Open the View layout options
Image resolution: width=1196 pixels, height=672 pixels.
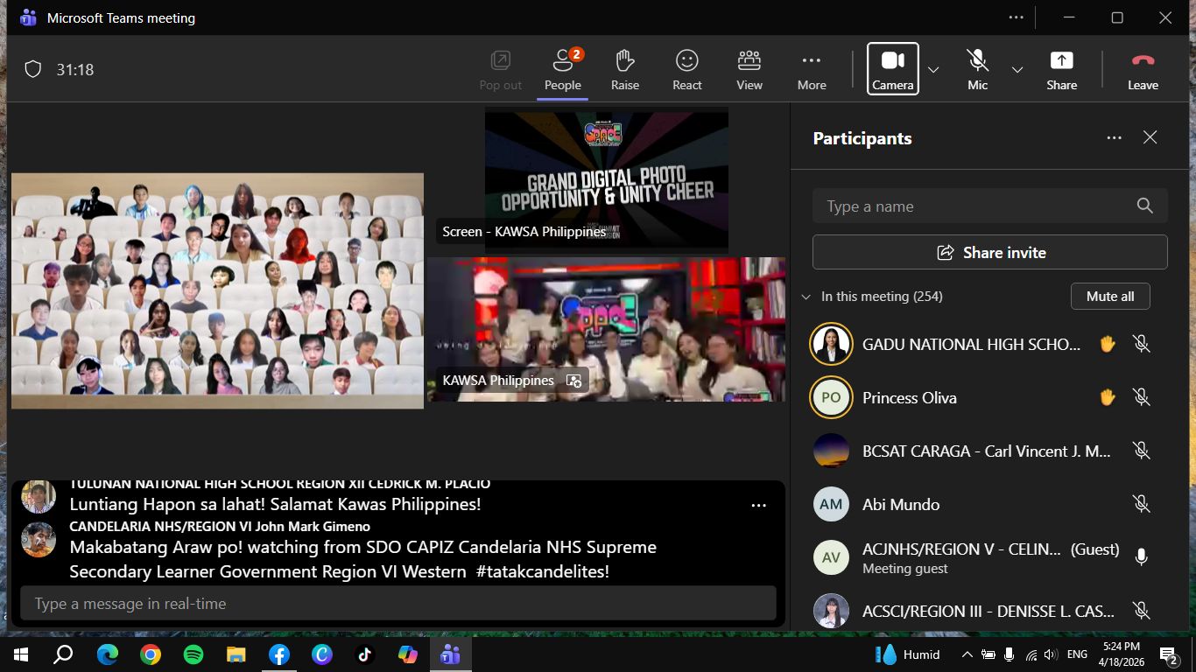749,69
